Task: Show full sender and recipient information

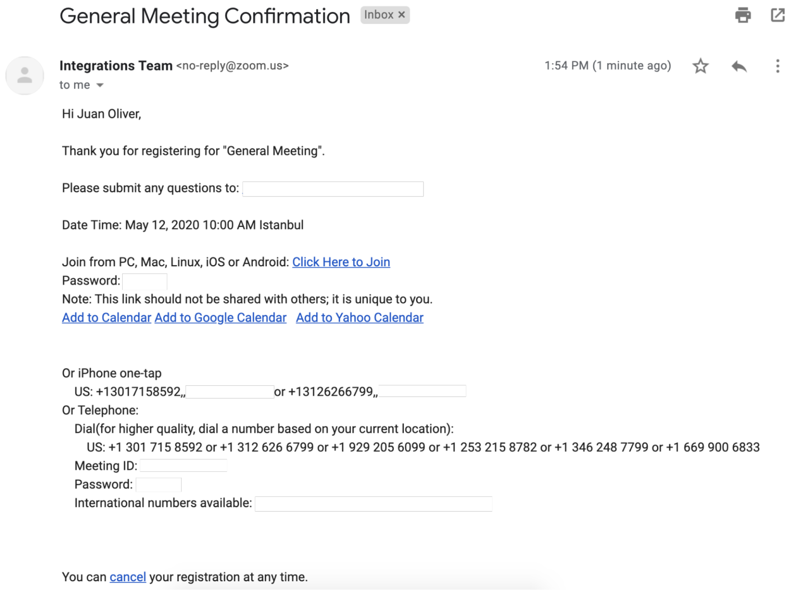Action: (101, 84)
